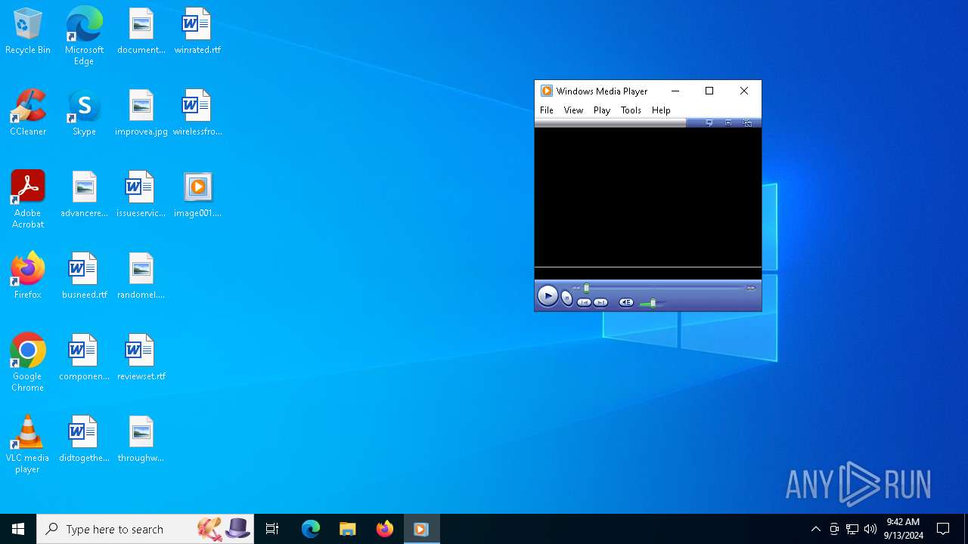Screen dimensions: 968x544
Task: Select the Skype desktop shortcut
Action: 84,113
